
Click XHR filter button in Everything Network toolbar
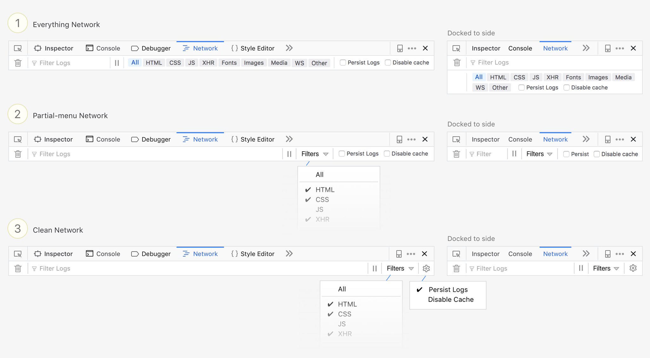point(208,63)
